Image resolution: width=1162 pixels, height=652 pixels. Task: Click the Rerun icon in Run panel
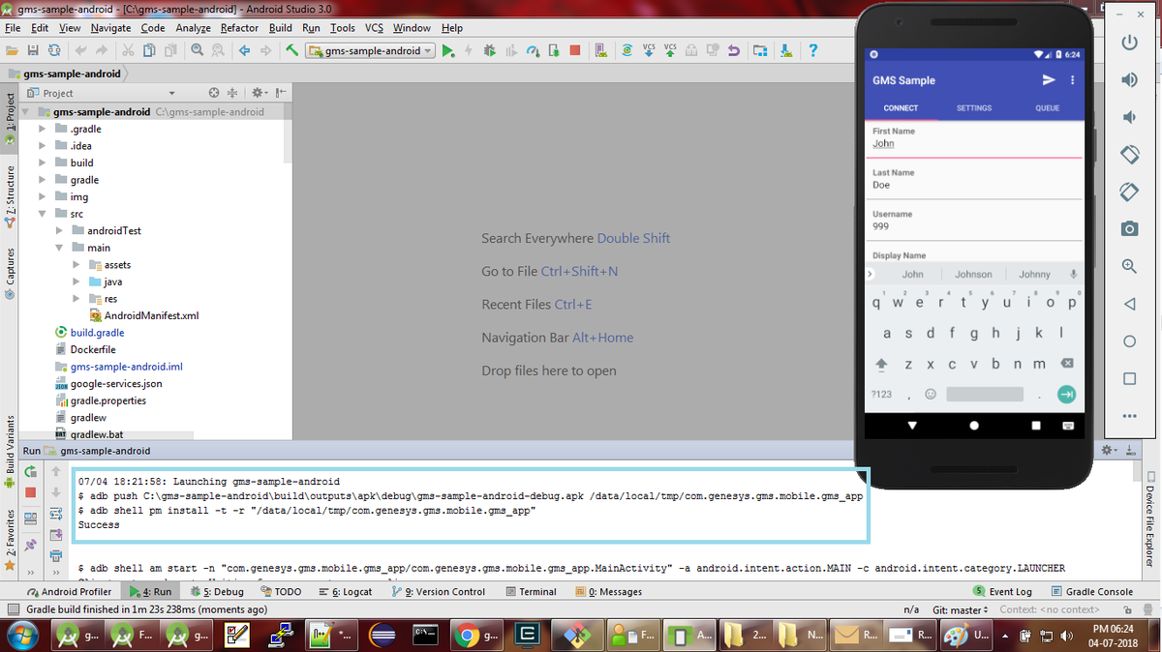coord(30,472)
